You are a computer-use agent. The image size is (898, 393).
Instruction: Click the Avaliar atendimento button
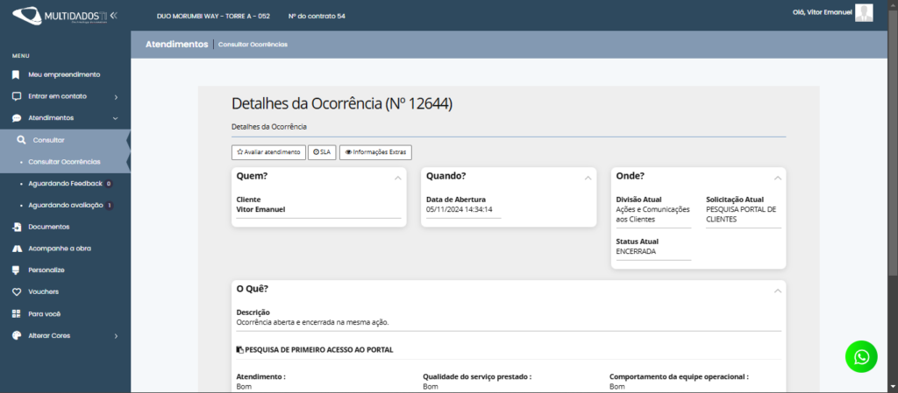pos(268,151)
